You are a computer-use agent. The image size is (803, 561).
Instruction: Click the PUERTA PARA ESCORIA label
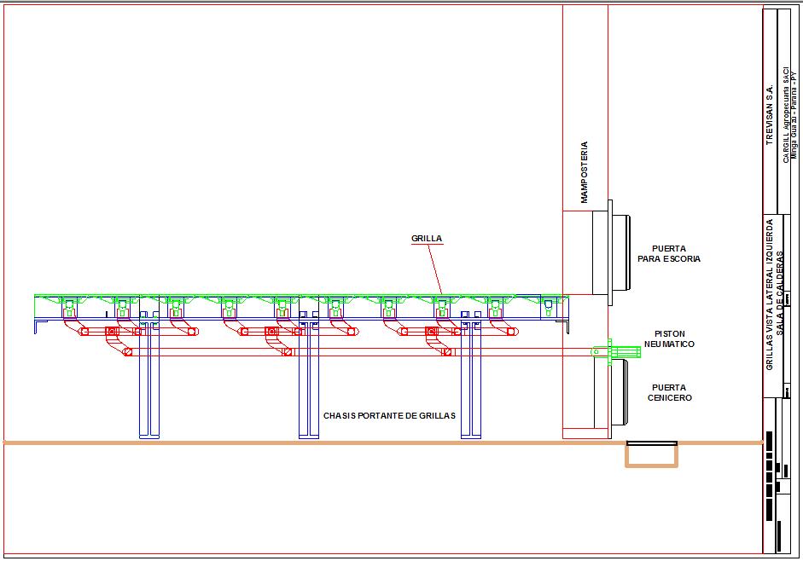(x=669, y=254)
